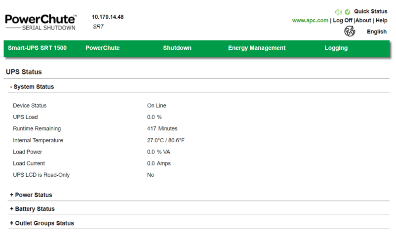Viewport: 396px width, 240px height.
Task: Click the Internal Temperature label
Action: point(38,140)
